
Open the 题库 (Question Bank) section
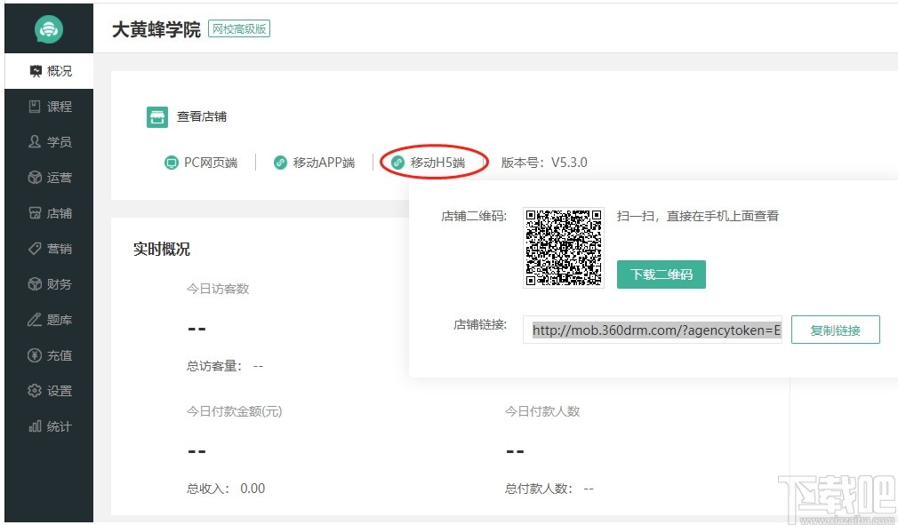pos(49,319)
